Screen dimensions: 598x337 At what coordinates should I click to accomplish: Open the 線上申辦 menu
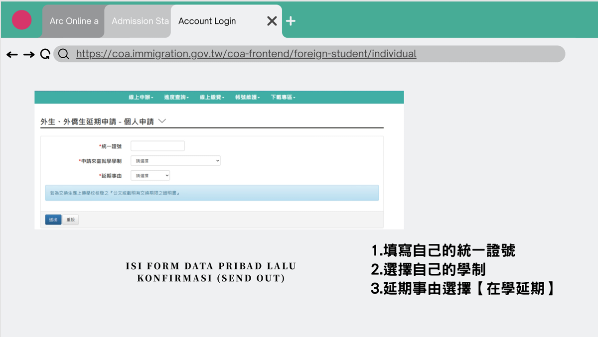coord(141,98)
